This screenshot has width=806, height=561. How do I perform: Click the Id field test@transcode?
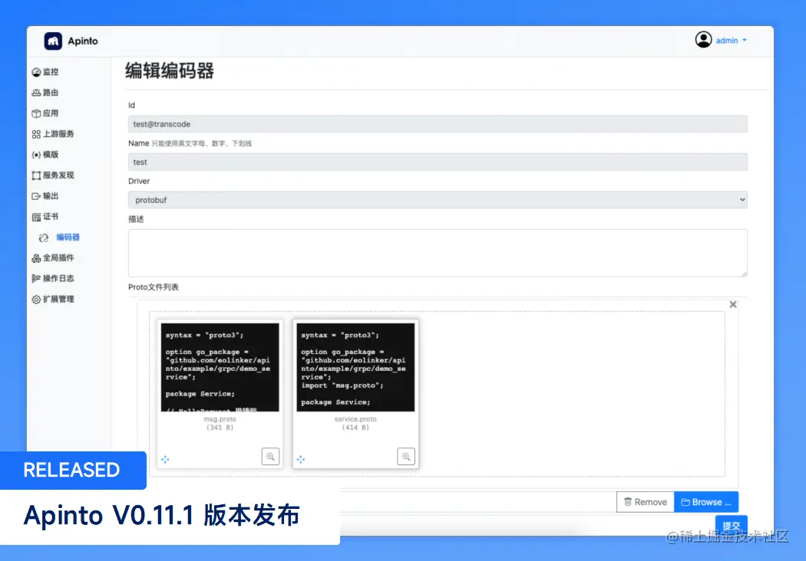pyautogui.click(x=438, y=124)
